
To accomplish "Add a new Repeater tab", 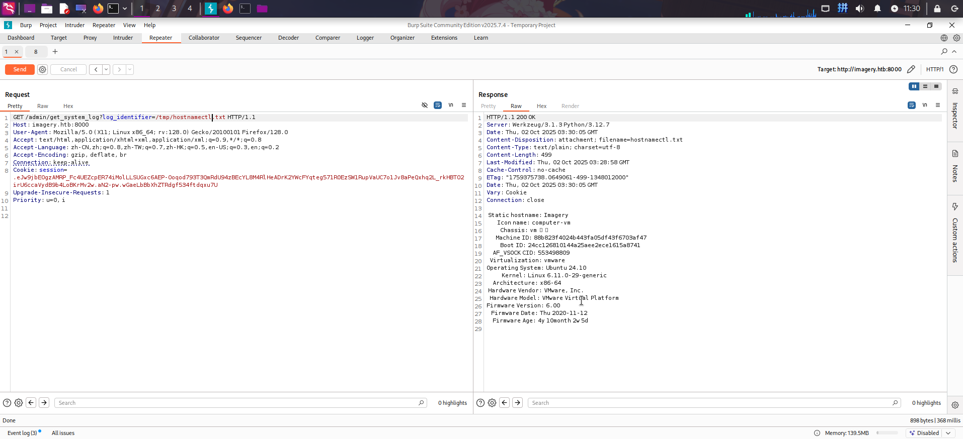I will (55, 51).
